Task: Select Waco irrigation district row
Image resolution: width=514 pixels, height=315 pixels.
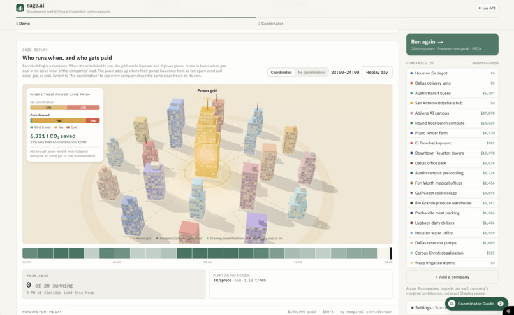Action: pos(452,263)
